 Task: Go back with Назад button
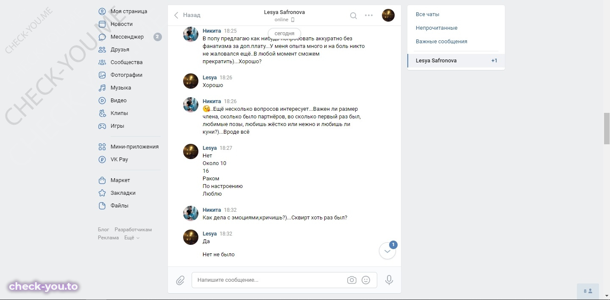[x=187, y=15]
